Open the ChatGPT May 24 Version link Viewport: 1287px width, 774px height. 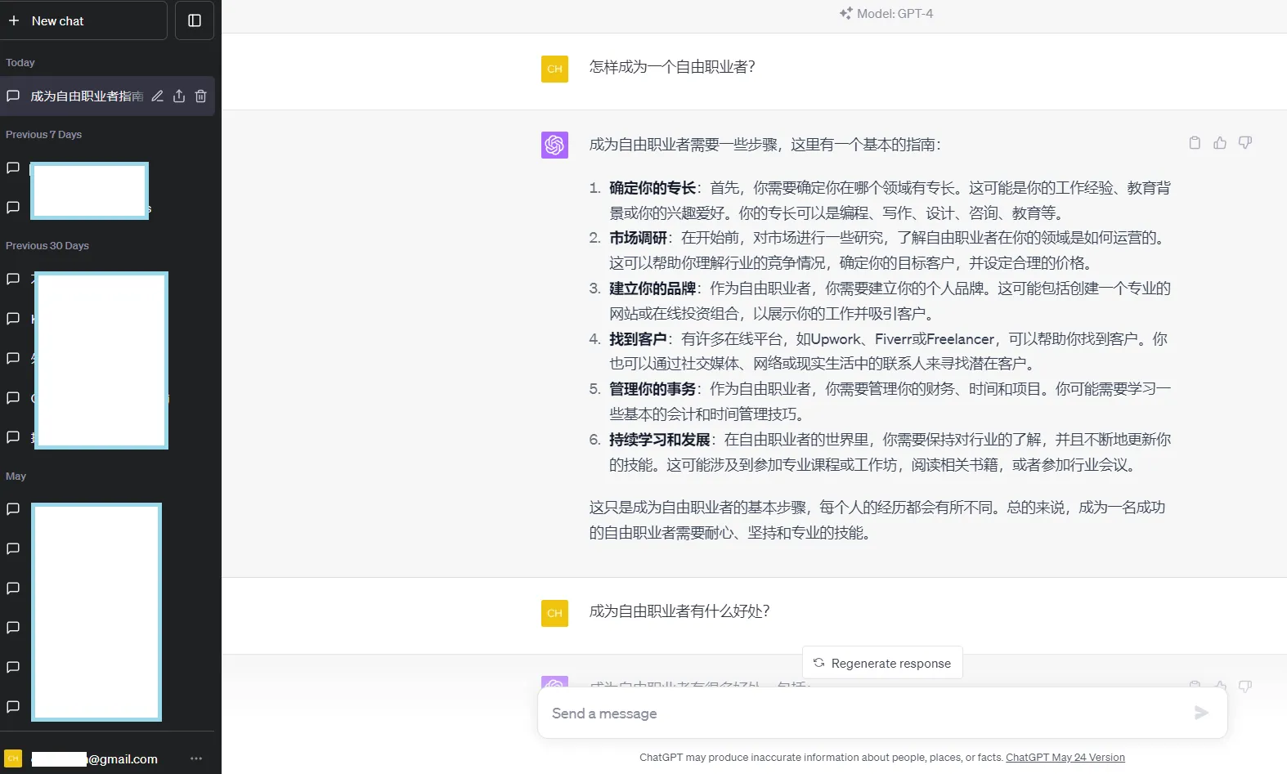pos(1065,758)
